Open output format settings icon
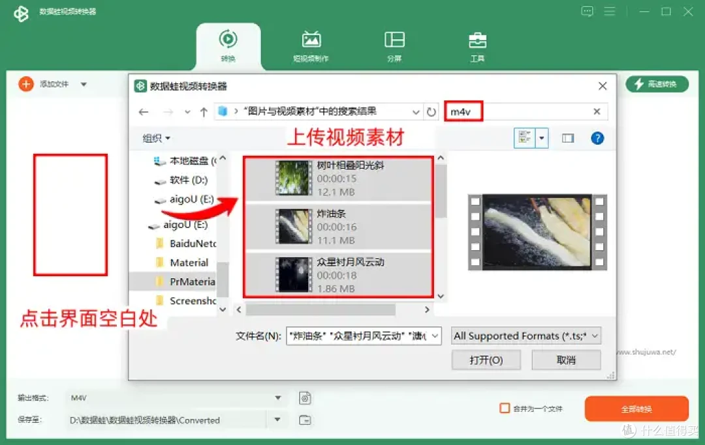Viewport: 705px width, 445px height. (305, 398)
